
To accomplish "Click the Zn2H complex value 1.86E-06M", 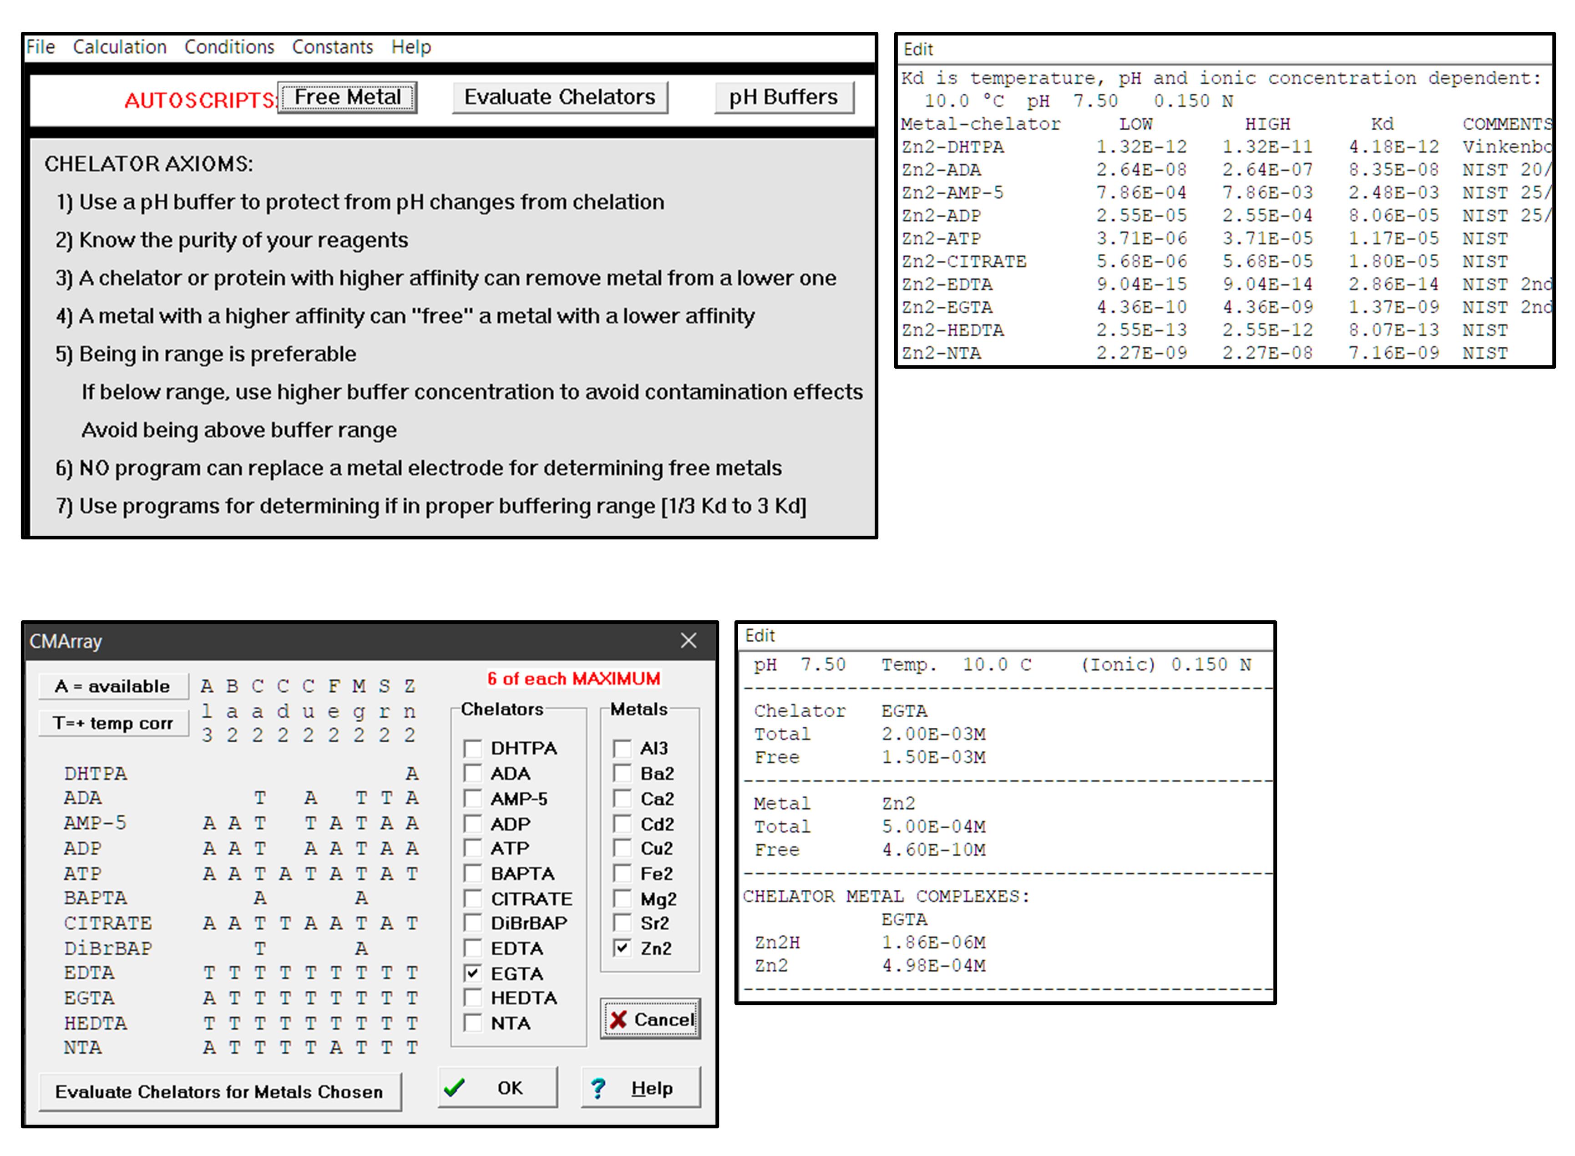I will [x=933, y=943].
